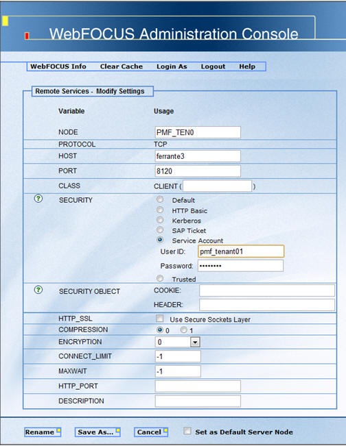Click the HTTP_PORT input field
This screenshot has height=446, width=346.
tap(198, 386)
